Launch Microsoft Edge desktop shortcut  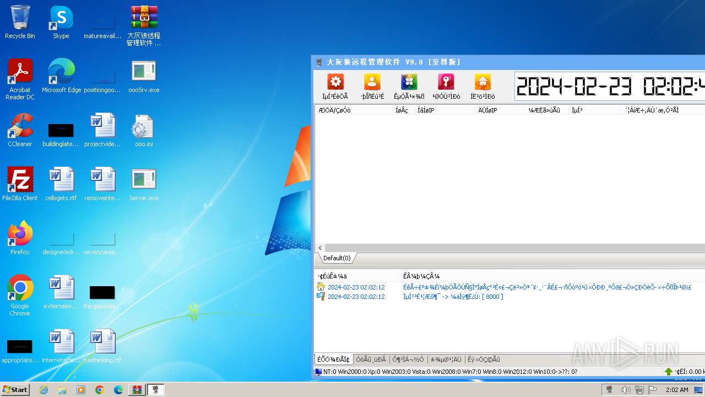61,76
